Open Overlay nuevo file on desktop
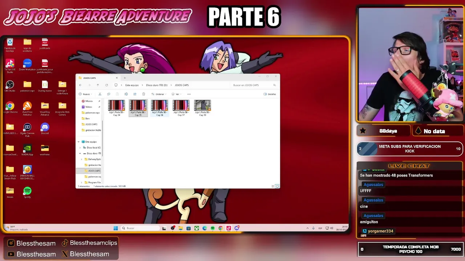 click(x=45, y=86)
